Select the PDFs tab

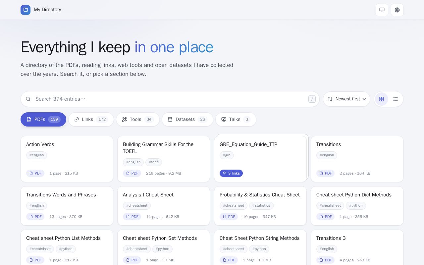43,119
